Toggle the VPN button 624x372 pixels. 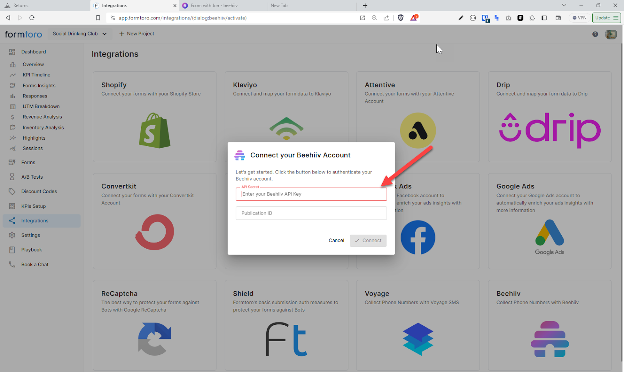[580, 18]
